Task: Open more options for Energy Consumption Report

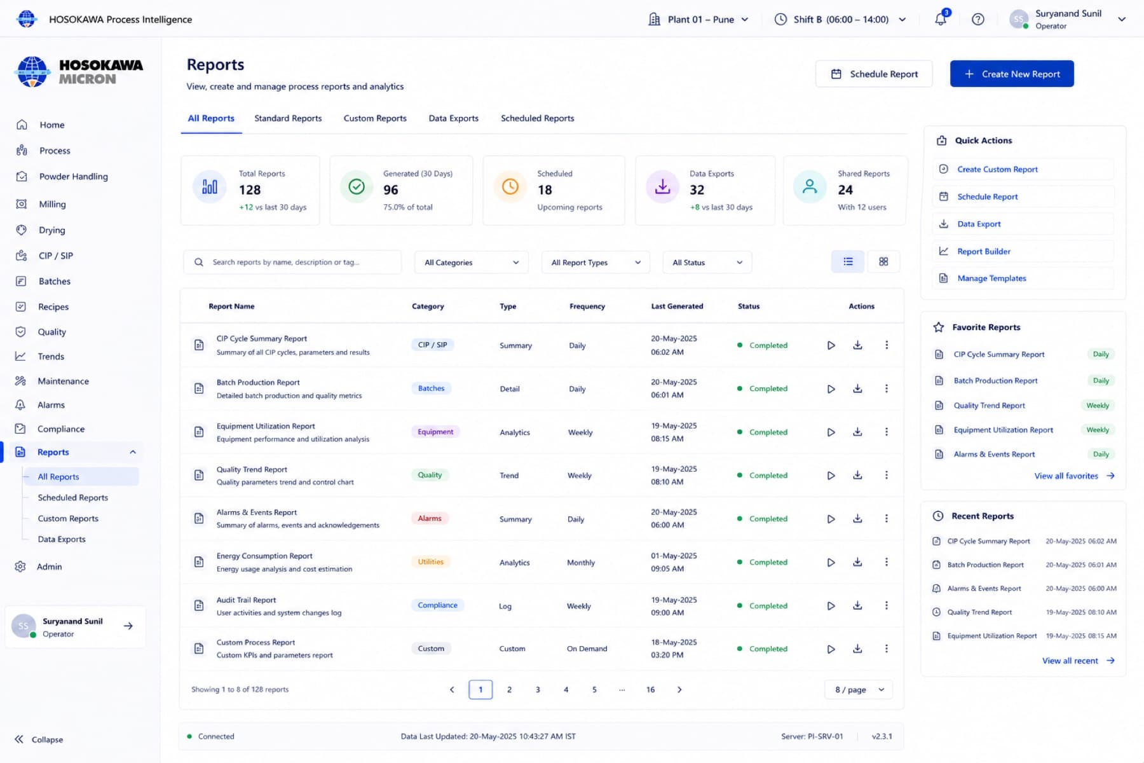Action: point(887,562)
